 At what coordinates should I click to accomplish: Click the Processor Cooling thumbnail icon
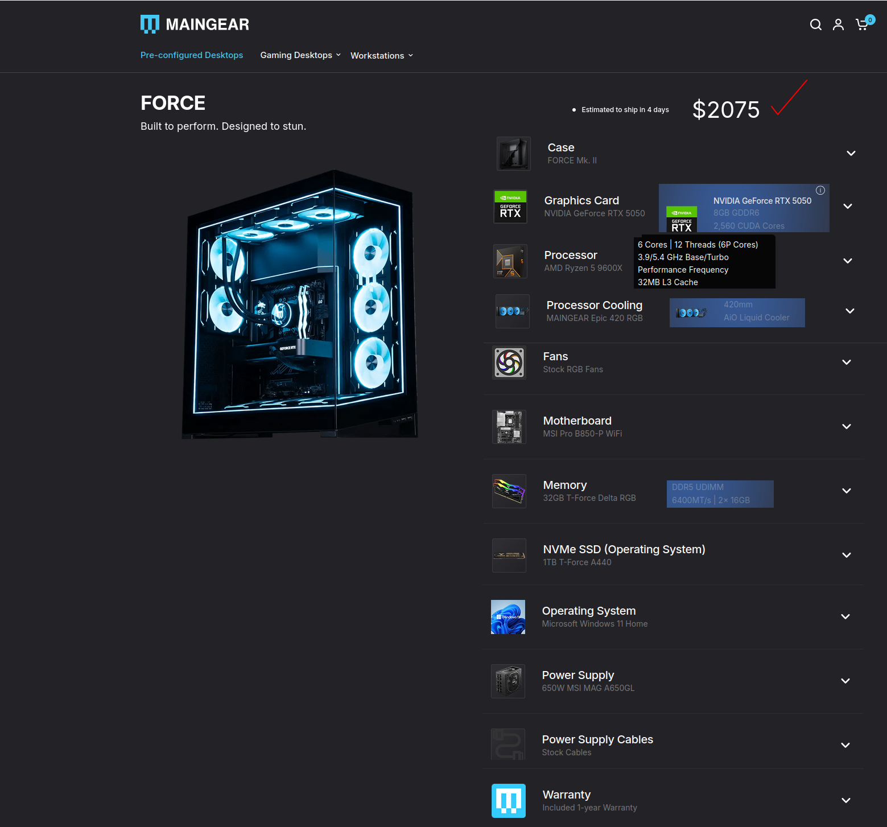513,311
